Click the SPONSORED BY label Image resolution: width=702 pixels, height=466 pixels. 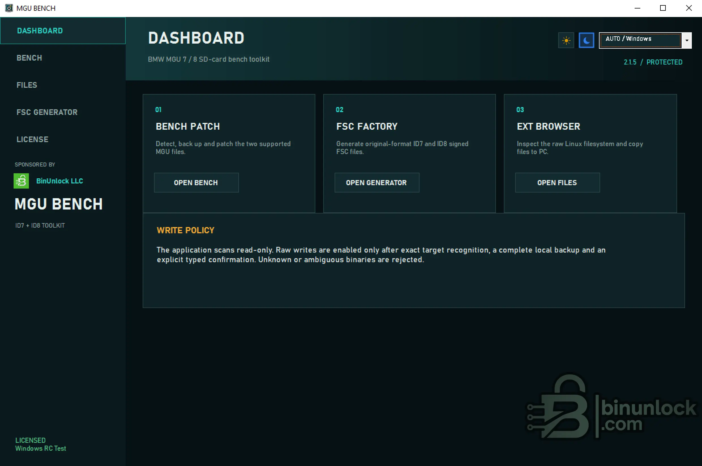[x=35, y=165]
